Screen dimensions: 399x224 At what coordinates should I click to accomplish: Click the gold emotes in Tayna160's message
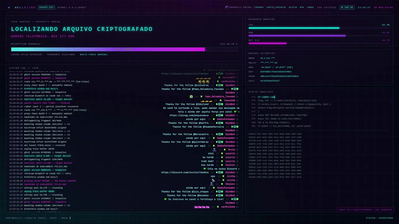point(206,101)
